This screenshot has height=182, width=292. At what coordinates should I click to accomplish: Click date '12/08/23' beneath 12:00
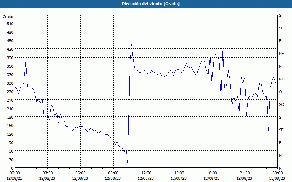tap(146, 178)
